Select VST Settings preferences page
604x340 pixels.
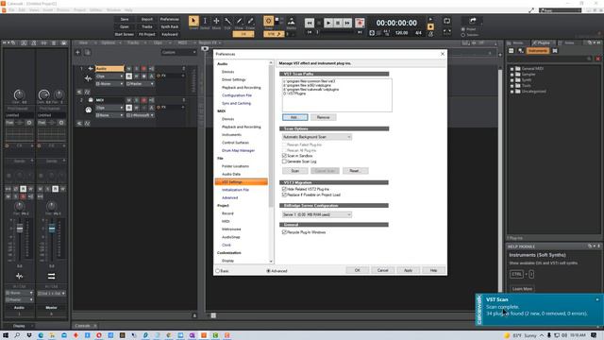click(x=242, y=182)
